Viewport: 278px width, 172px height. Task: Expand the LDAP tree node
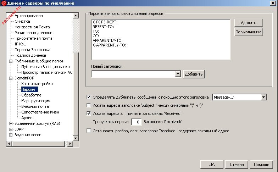(x=11, y=129)
